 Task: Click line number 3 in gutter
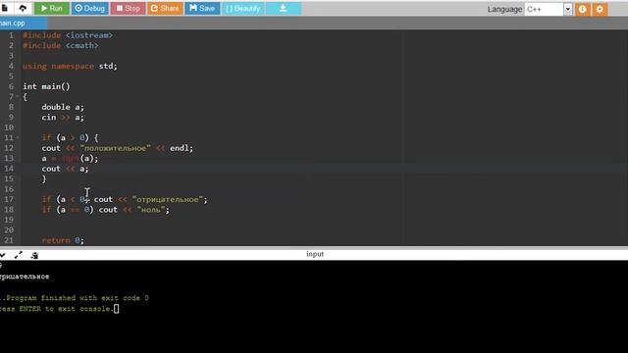click(x=11, y=56)
